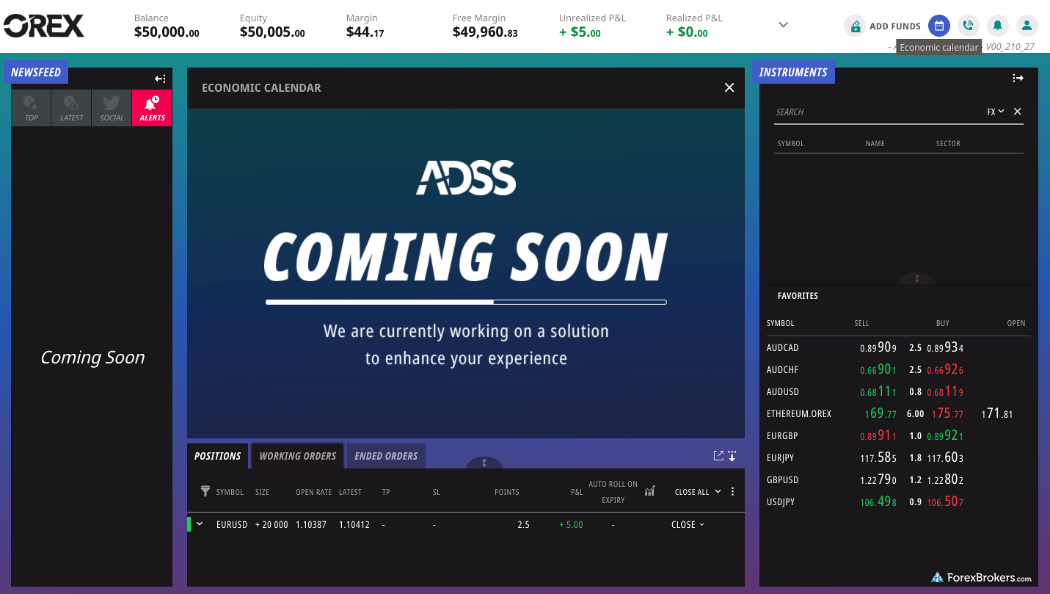1050x594 pixels.
Task: Select GBPUSD in Favorites
Action: coord(782,480)
